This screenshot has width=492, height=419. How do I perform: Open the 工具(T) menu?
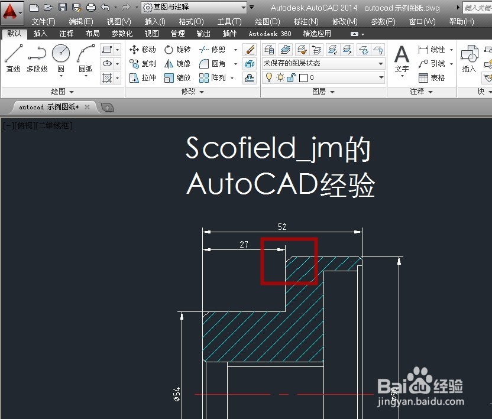coord(230,21)
